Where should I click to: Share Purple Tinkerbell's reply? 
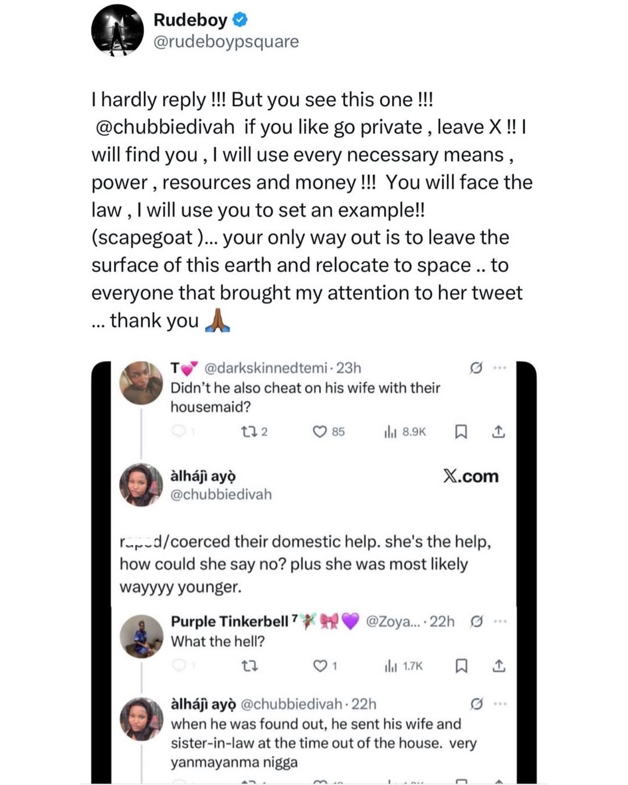[x=498, y=666]
